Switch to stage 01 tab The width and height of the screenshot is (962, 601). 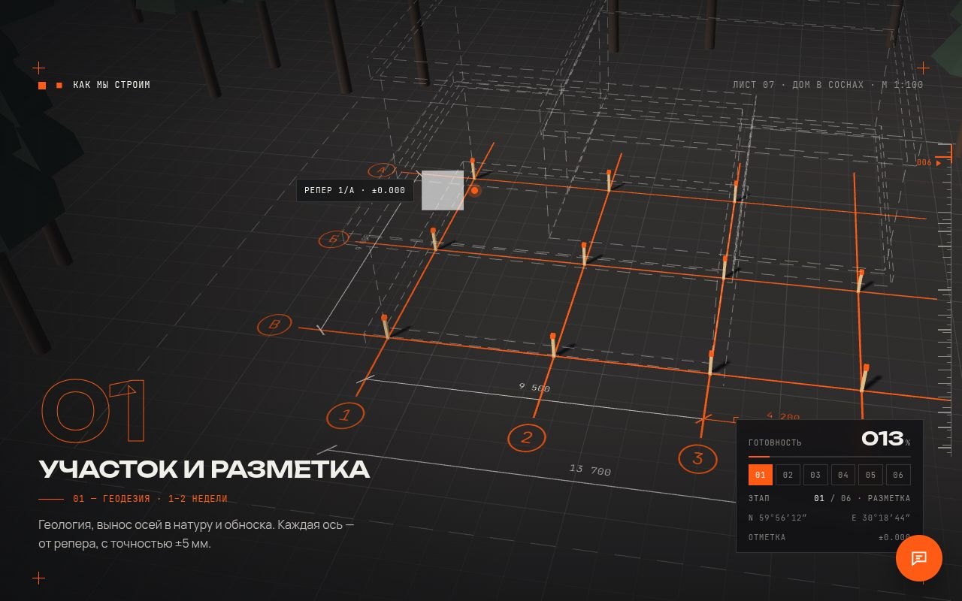click(x=761, y=475)
